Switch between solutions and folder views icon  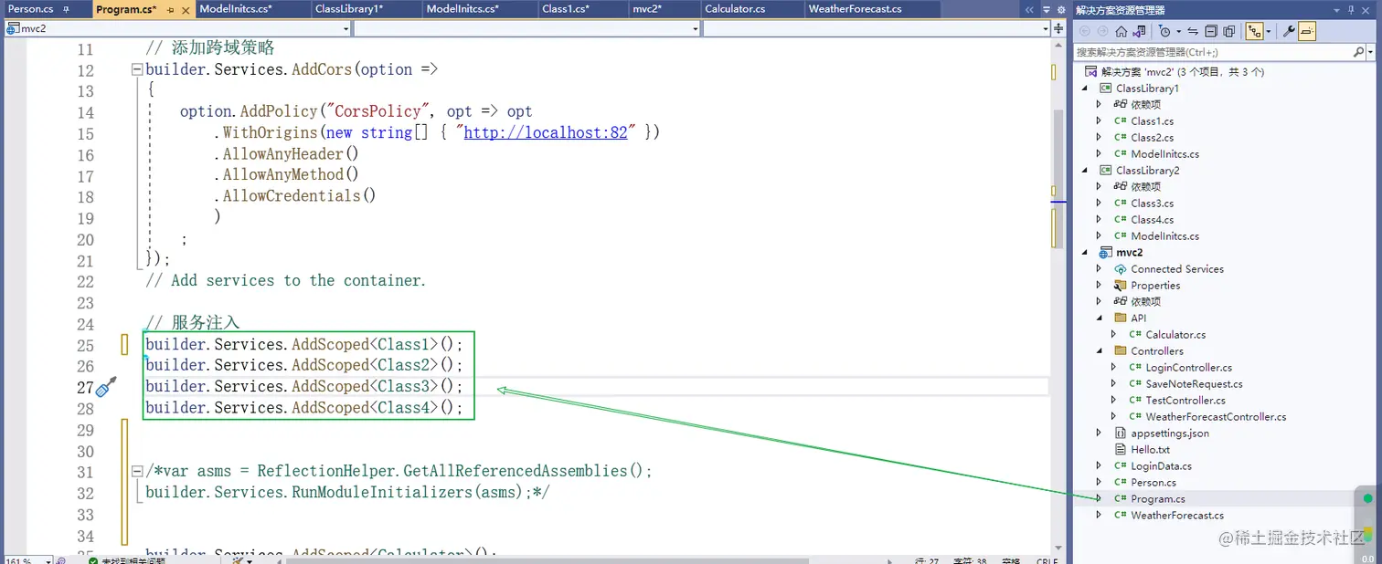(1139, 31)
